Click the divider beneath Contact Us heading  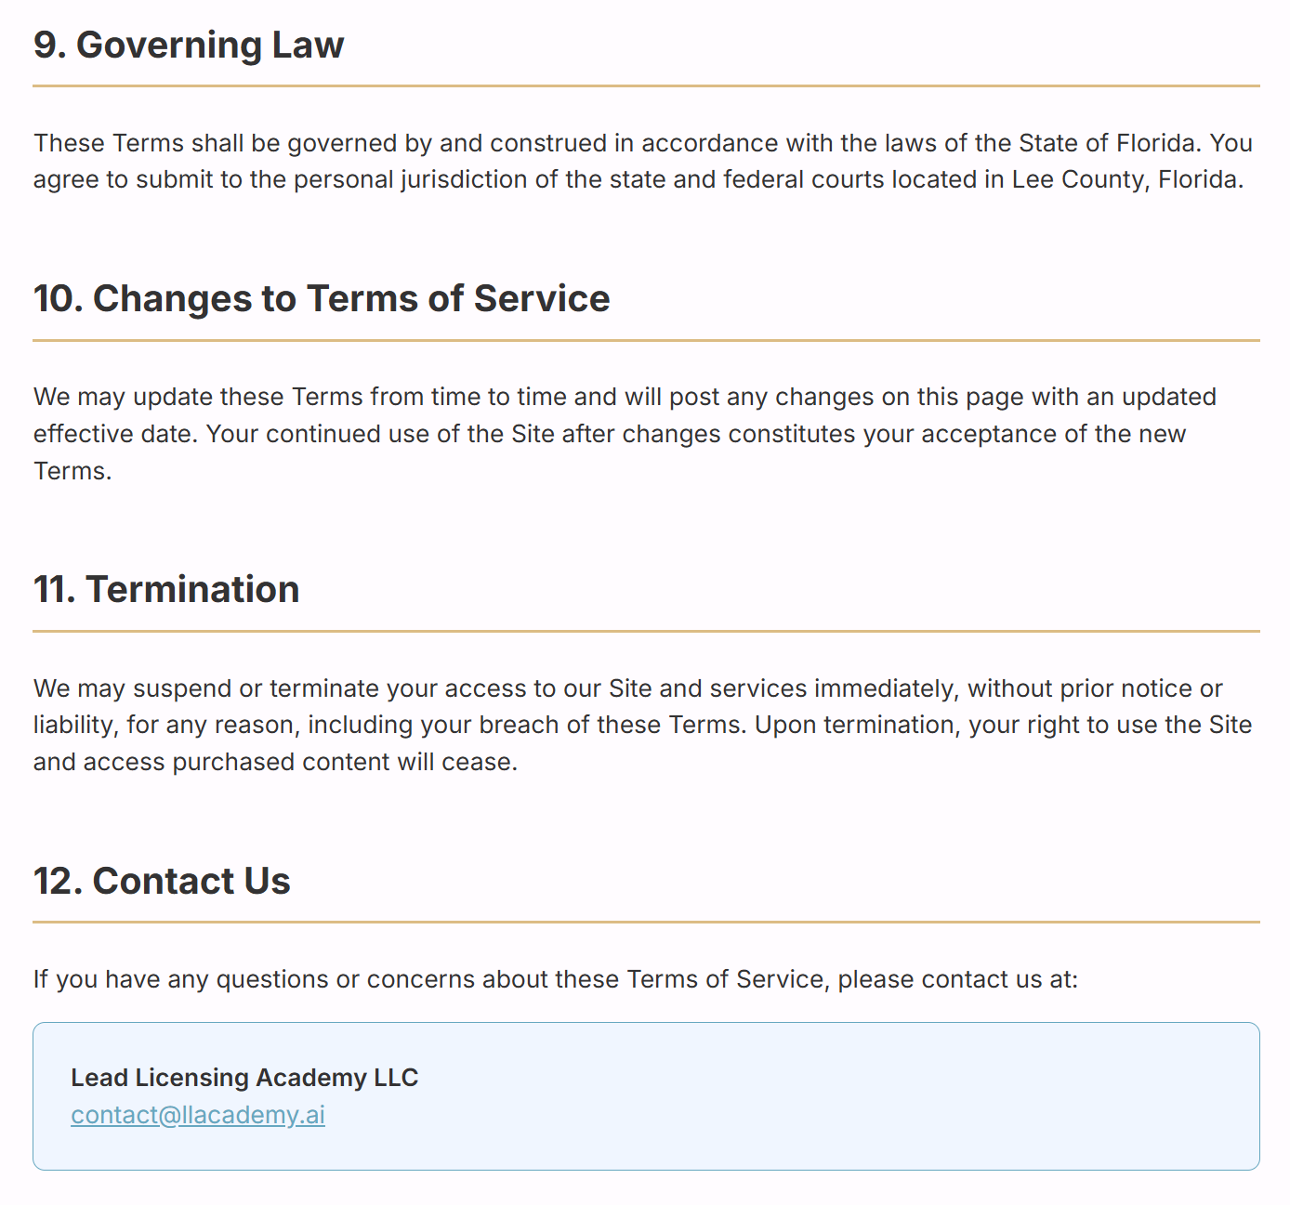(646, 923)
